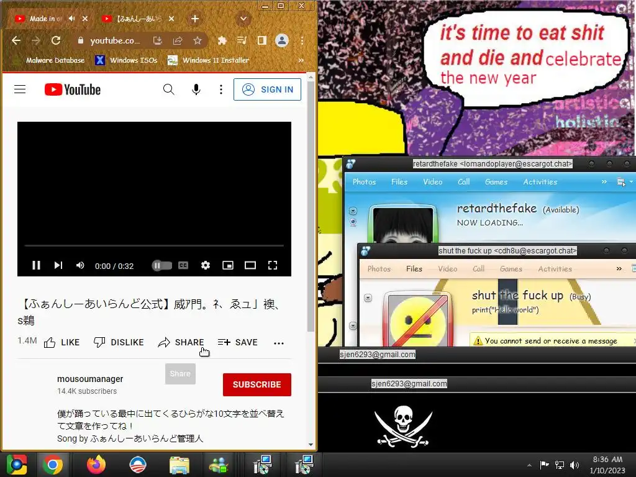This screenshot has height=477, width=636.
Task: Pause the video
Action: pyautogui.click(x=36, y=265)
